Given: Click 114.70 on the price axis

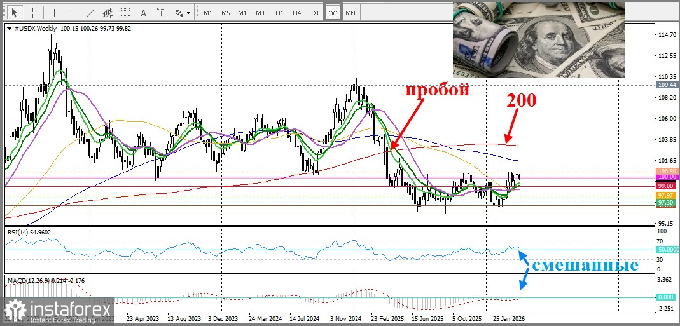Looking at the screenshot, I should click(667, 35).
